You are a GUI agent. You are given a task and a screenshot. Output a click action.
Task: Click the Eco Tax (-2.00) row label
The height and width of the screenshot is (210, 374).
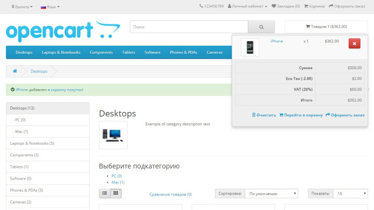(299, 78)
